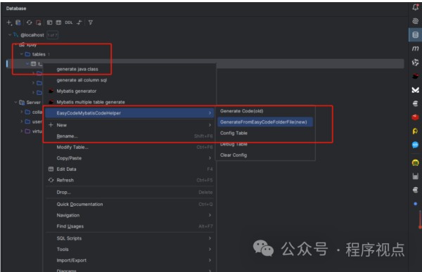
Task: Click the add data source plus icon
Action: (9, 22)
